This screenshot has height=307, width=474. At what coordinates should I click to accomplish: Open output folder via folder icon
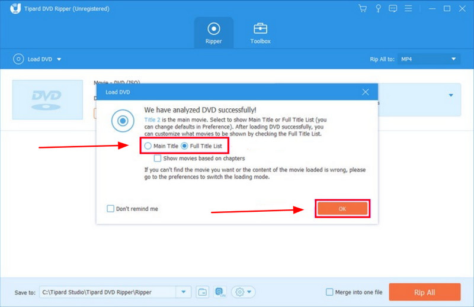click(203, 292)
